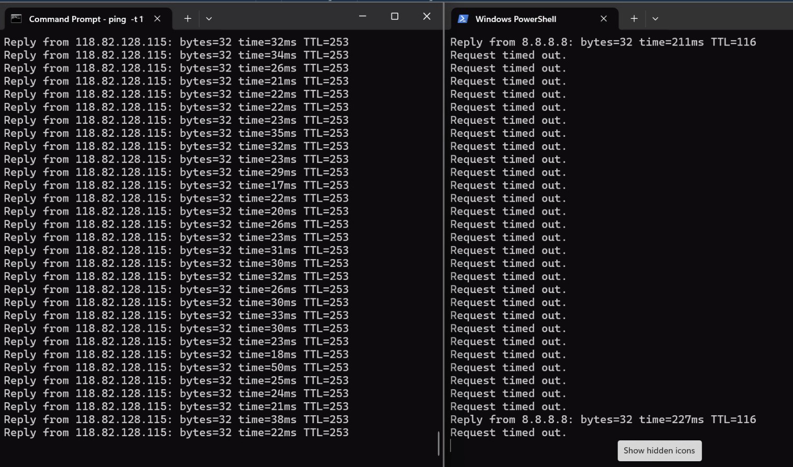Click the Command Prompt vertical scrollbar thumb
This screenshot has height=467, width=793.
click(x=438, y=443)
